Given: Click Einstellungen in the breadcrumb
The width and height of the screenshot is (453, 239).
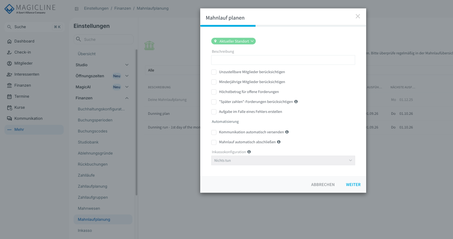Looking at the screenshot, I should click(x=96, y=8).
